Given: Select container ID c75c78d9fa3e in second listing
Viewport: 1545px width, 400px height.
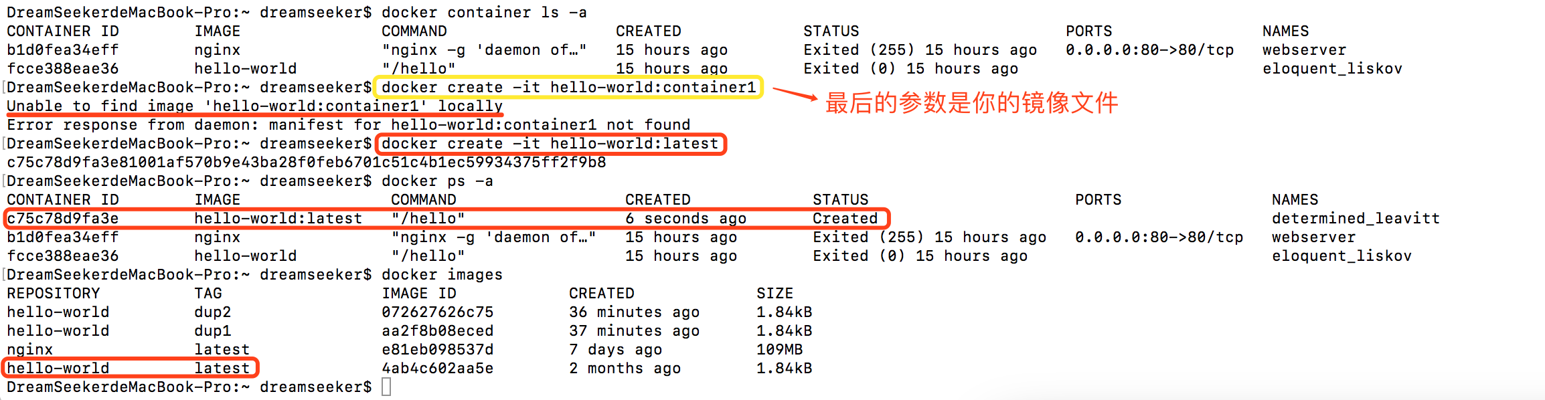Looking at the screenshot, I should coord(63,218).
